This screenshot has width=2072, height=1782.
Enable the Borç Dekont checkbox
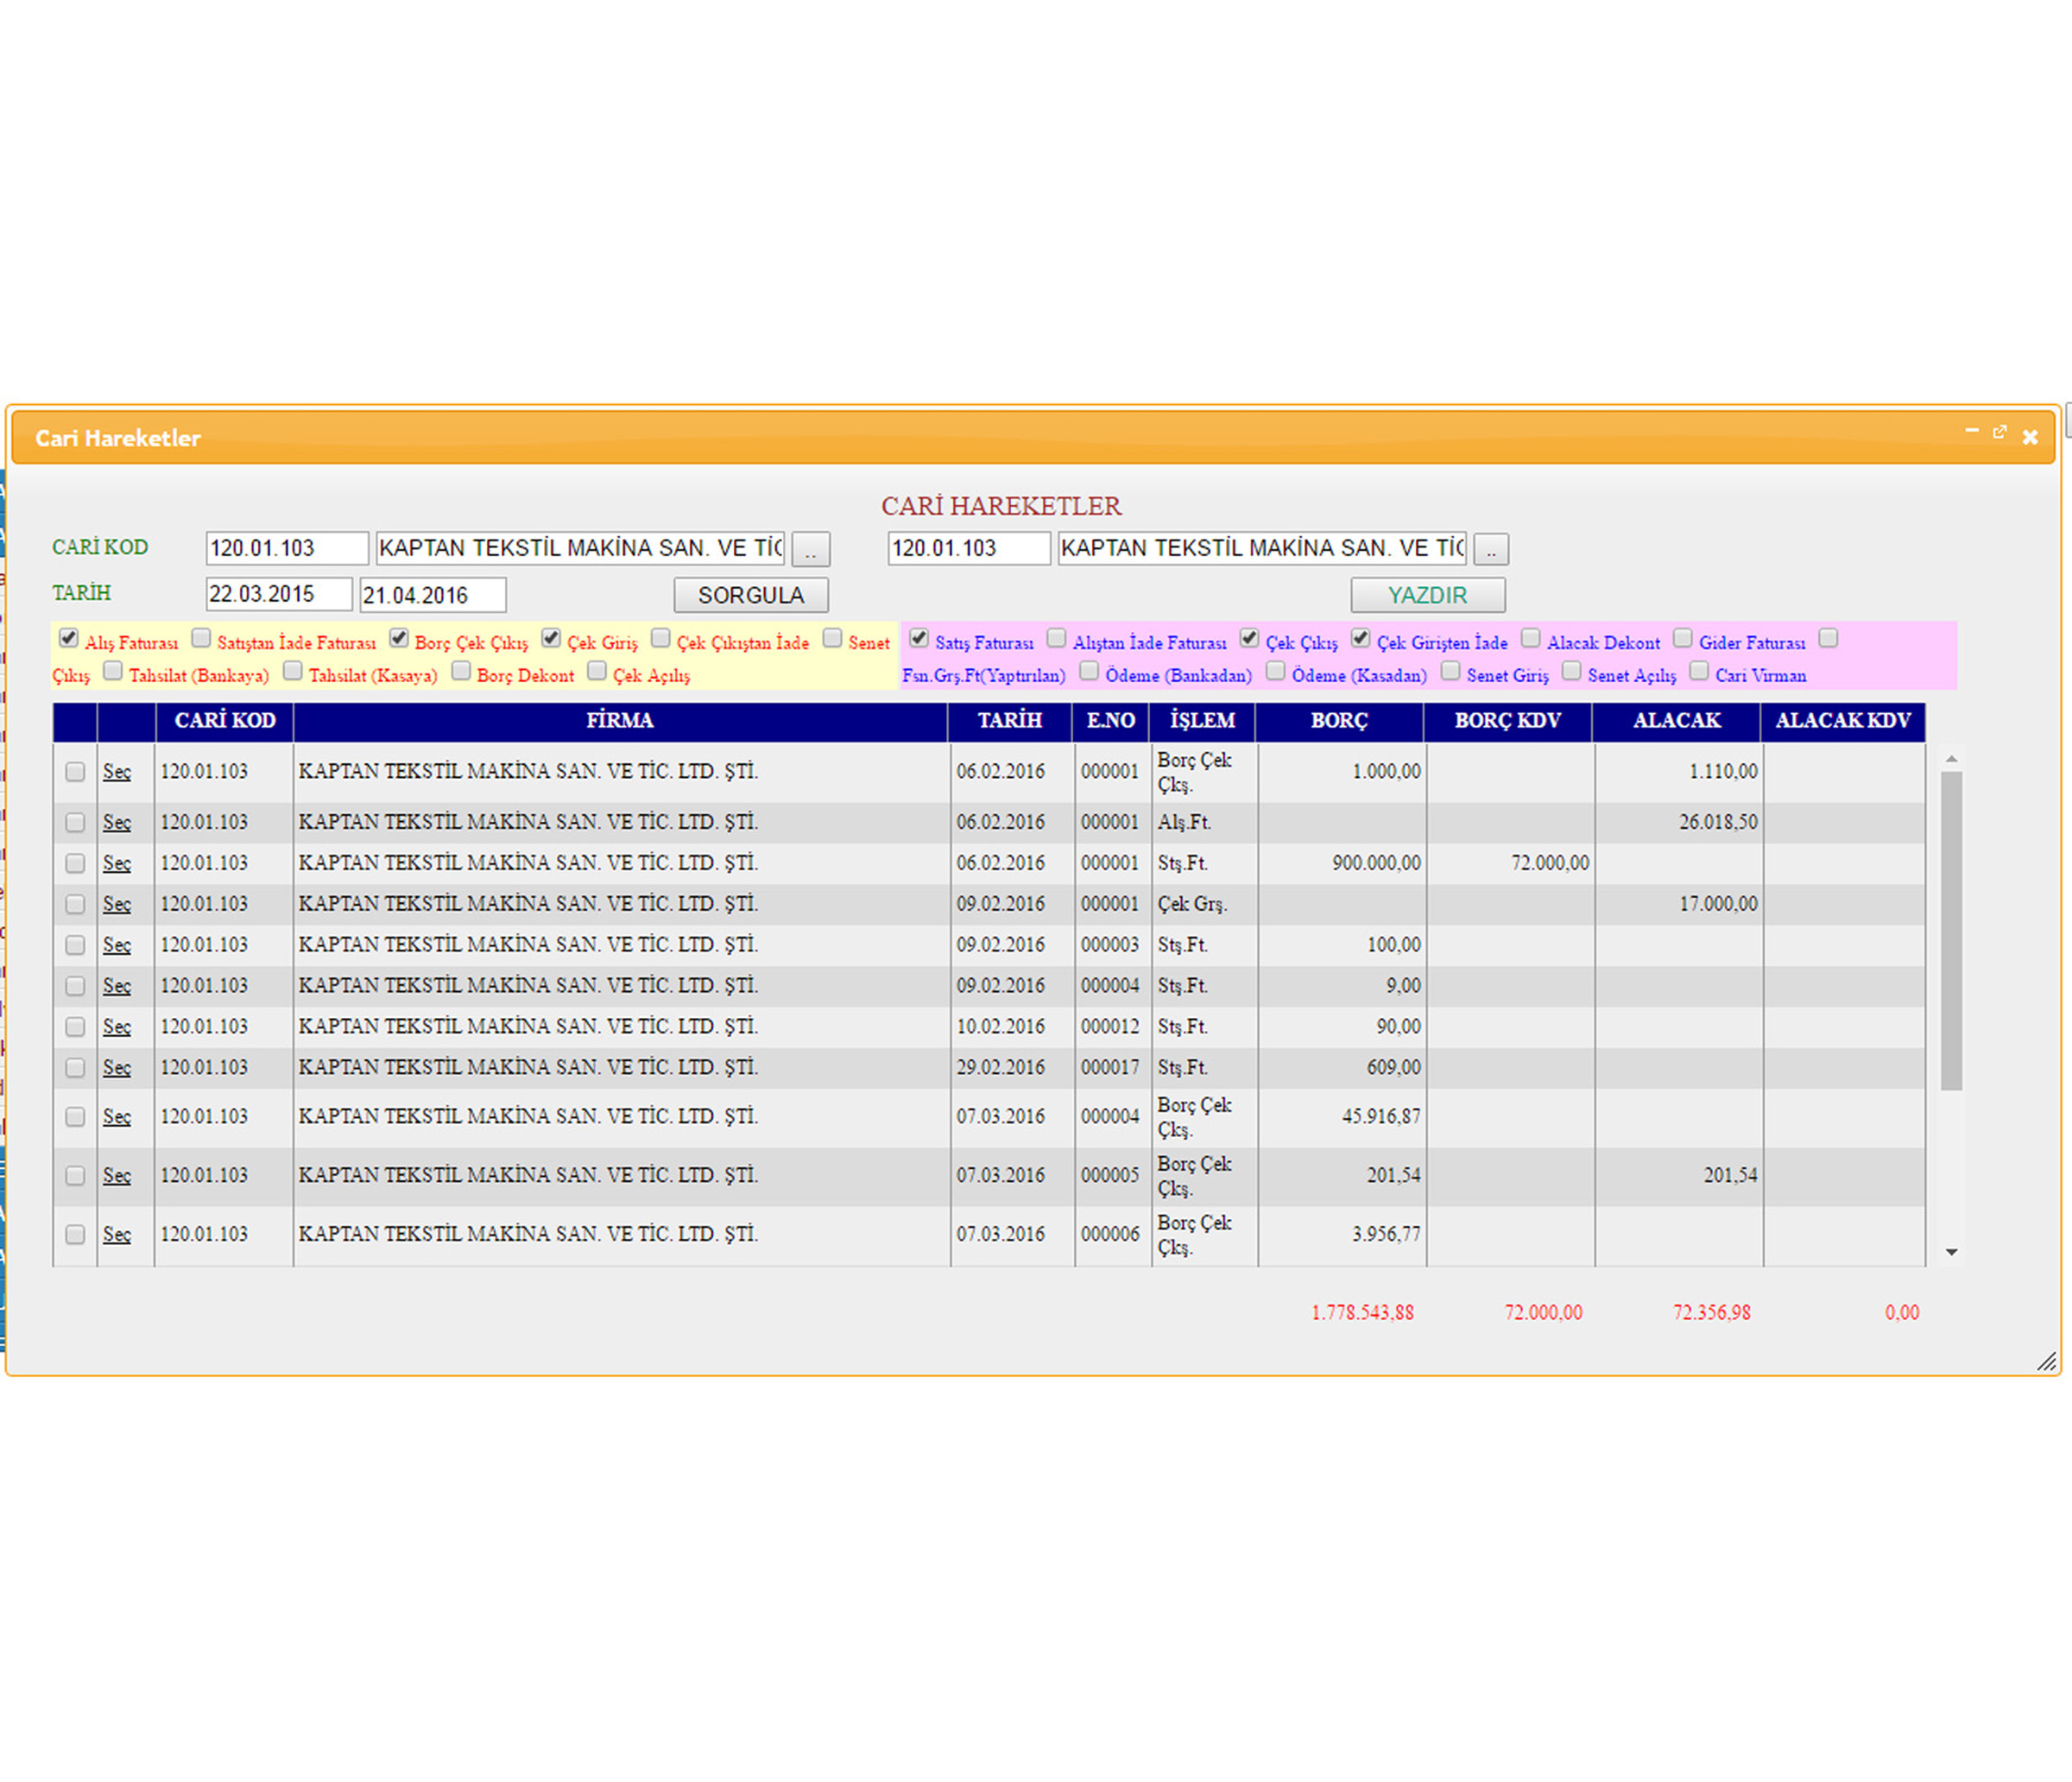461,670
